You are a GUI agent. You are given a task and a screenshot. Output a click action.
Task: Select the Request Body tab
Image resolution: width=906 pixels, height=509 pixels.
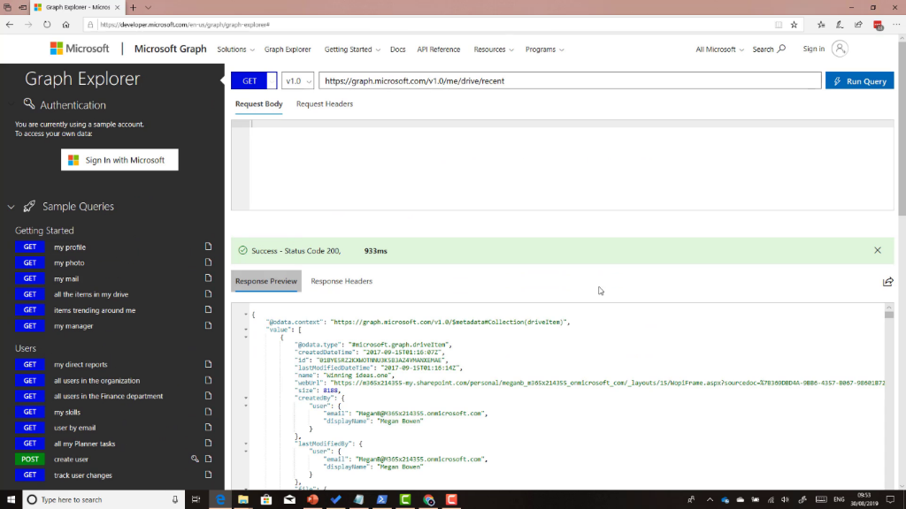click(259, 104)
